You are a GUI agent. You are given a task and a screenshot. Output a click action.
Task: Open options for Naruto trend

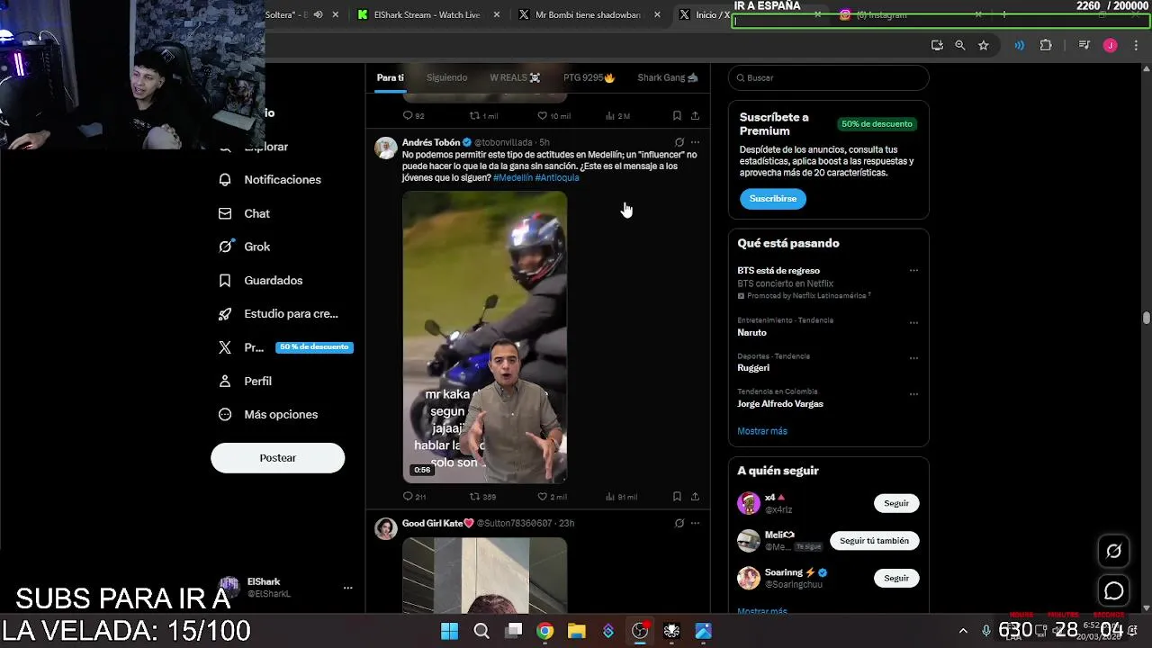(x=913, y=322)
